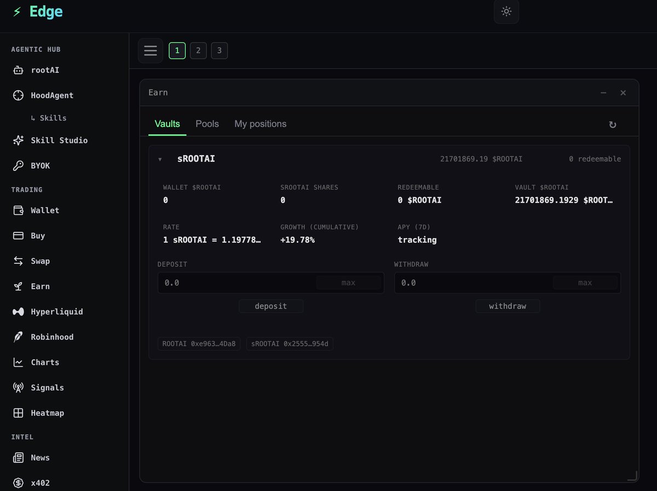Click '0 $ROOTAI' under REDEEMABLE
The height and width of the screenshot is (491, 657).
coord(419,200)
